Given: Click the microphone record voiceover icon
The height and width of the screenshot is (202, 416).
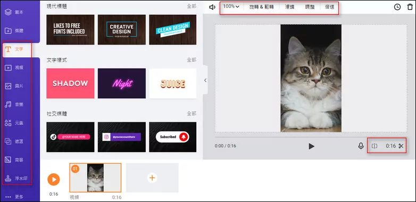Looking at the screenshot, I should (361, 146).
